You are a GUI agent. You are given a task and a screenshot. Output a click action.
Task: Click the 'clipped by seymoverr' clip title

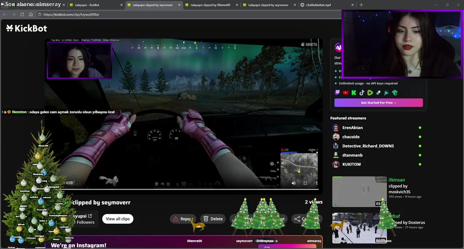(102, 203)
